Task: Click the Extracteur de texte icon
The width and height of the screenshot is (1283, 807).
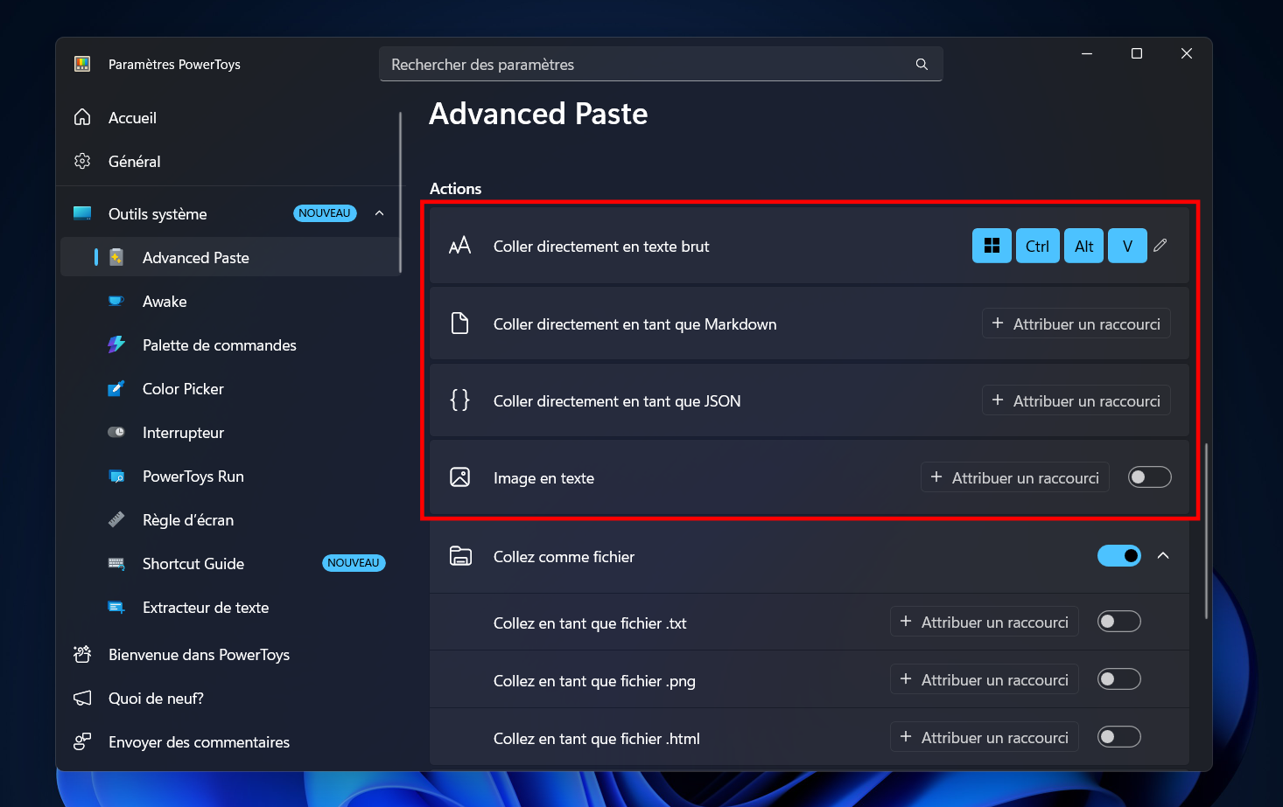Action: click(x=116, y=607)
